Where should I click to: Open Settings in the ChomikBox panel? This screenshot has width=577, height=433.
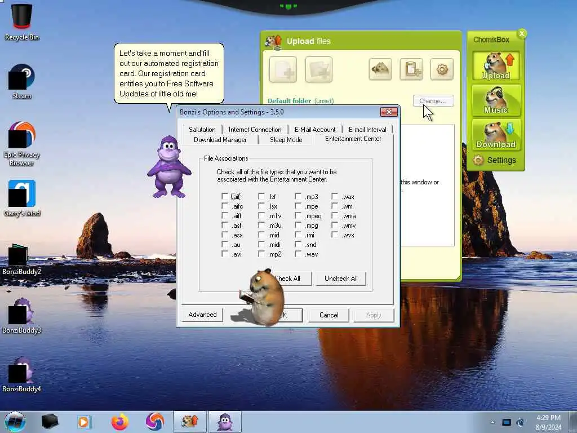click(495, 160)
